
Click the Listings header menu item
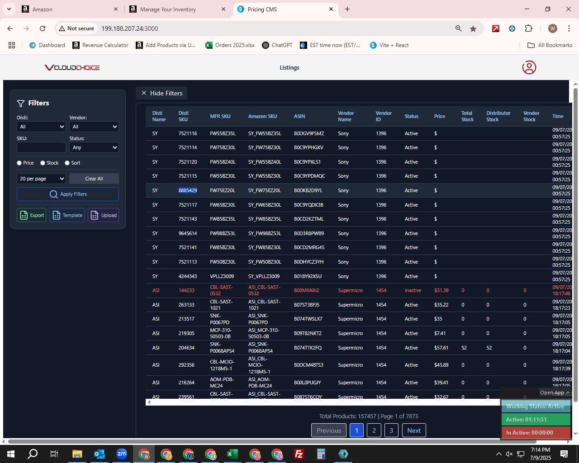point(289,68)
